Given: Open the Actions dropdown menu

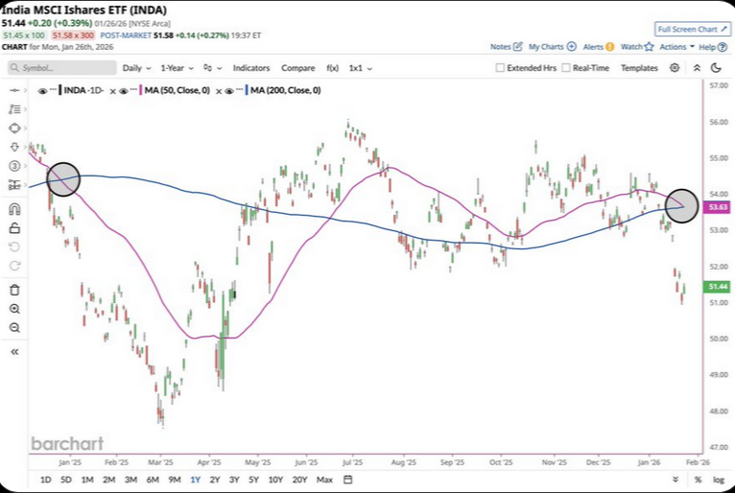Looking at the screenshot, I should click(x=676, y=46).
